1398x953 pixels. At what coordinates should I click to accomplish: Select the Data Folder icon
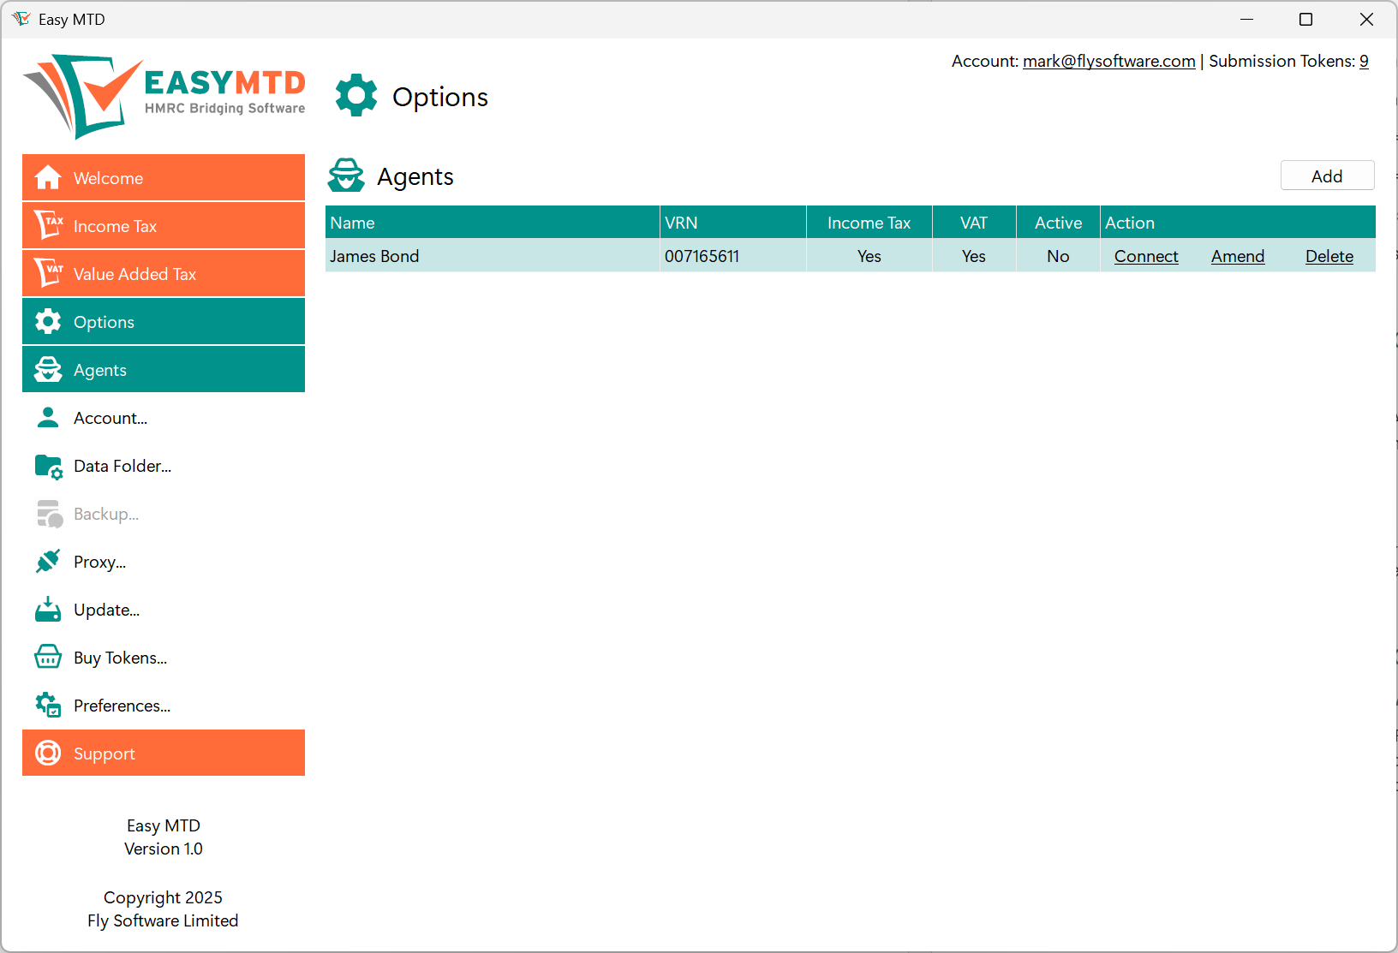pos(48,466)
